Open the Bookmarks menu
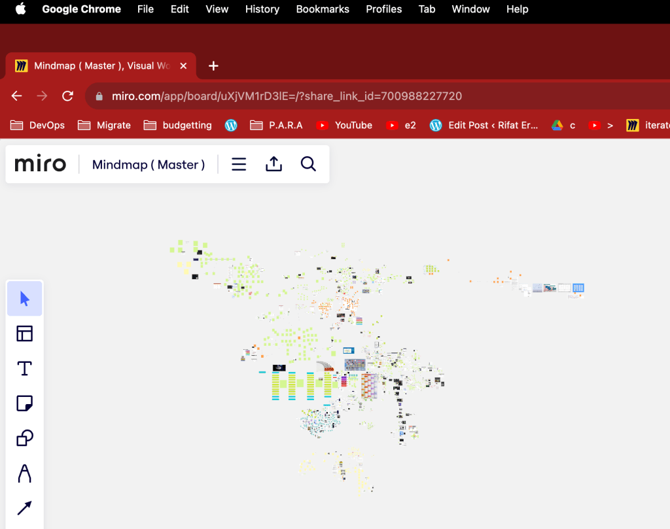670x529 pixels. click(323, 9)
